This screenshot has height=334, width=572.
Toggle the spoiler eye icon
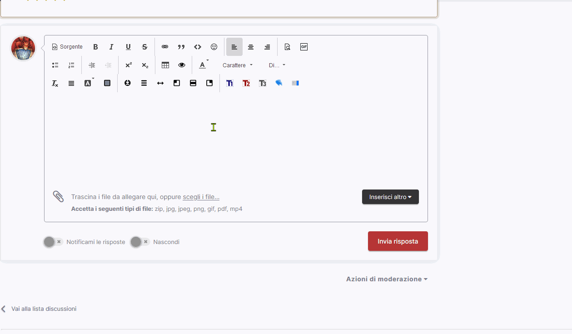182,65
